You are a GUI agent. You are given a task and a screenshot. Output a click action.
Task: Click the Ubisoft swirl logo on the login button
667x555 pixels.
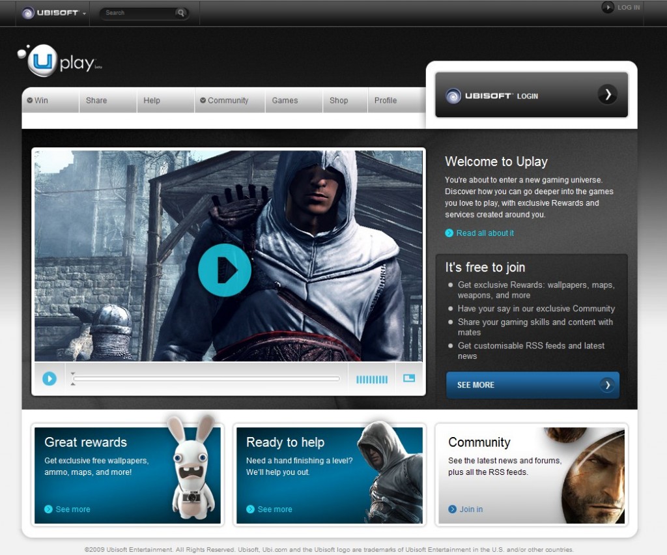[455, 94]
